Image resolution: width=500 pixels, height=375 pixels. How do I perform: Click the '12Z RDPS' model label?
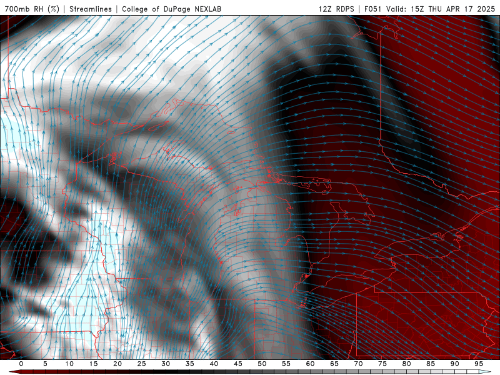[336, 9]
